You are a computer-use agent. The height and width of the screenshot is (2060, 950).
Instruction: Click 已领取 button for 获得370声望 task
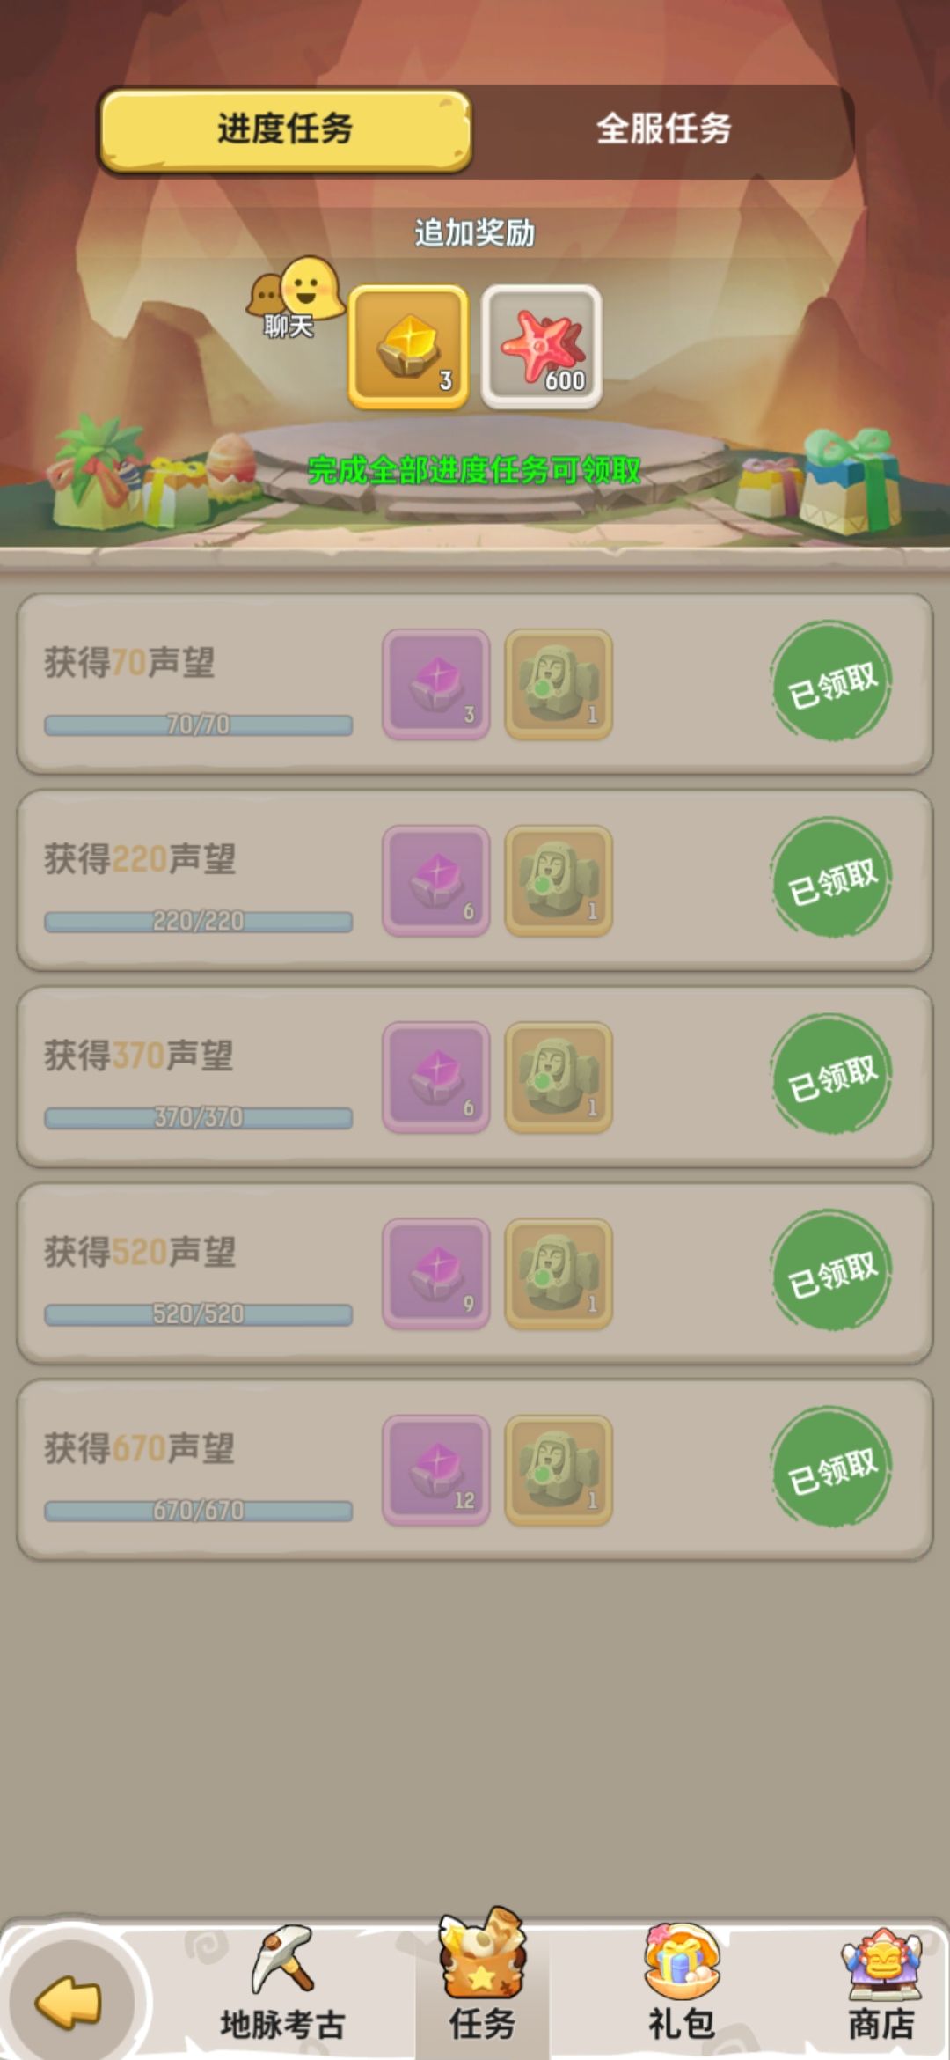point(831,1076)
